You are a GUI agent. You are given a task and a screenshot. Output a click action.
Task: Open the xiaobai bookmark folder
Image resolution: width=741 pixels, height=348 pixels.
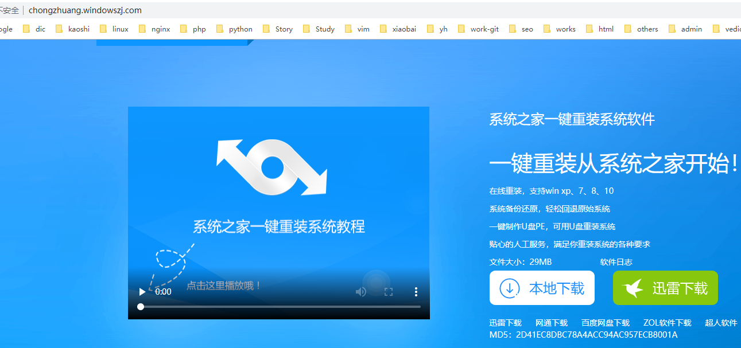(398, 29)
